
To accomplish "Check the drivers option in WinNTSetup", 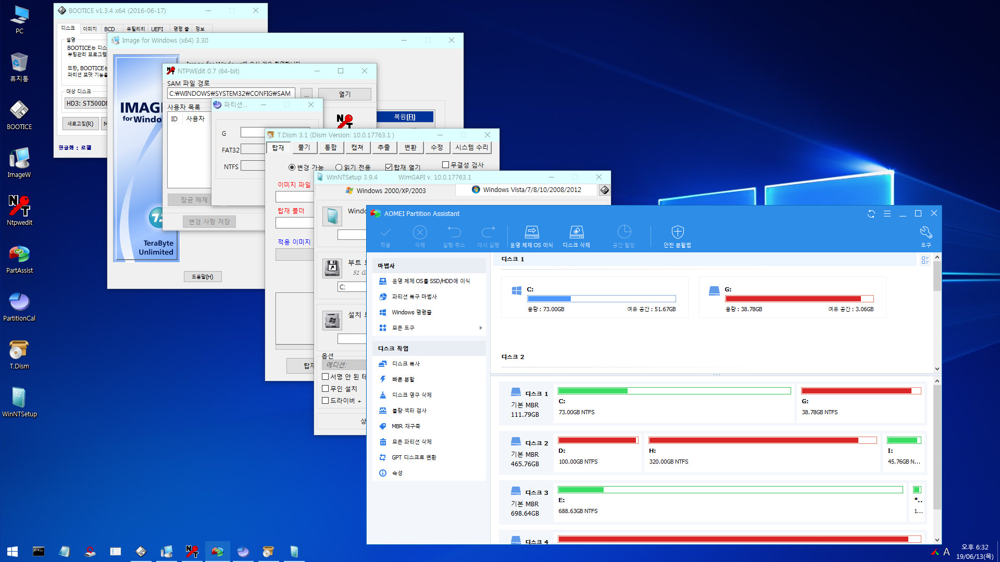I will [325, 401].
